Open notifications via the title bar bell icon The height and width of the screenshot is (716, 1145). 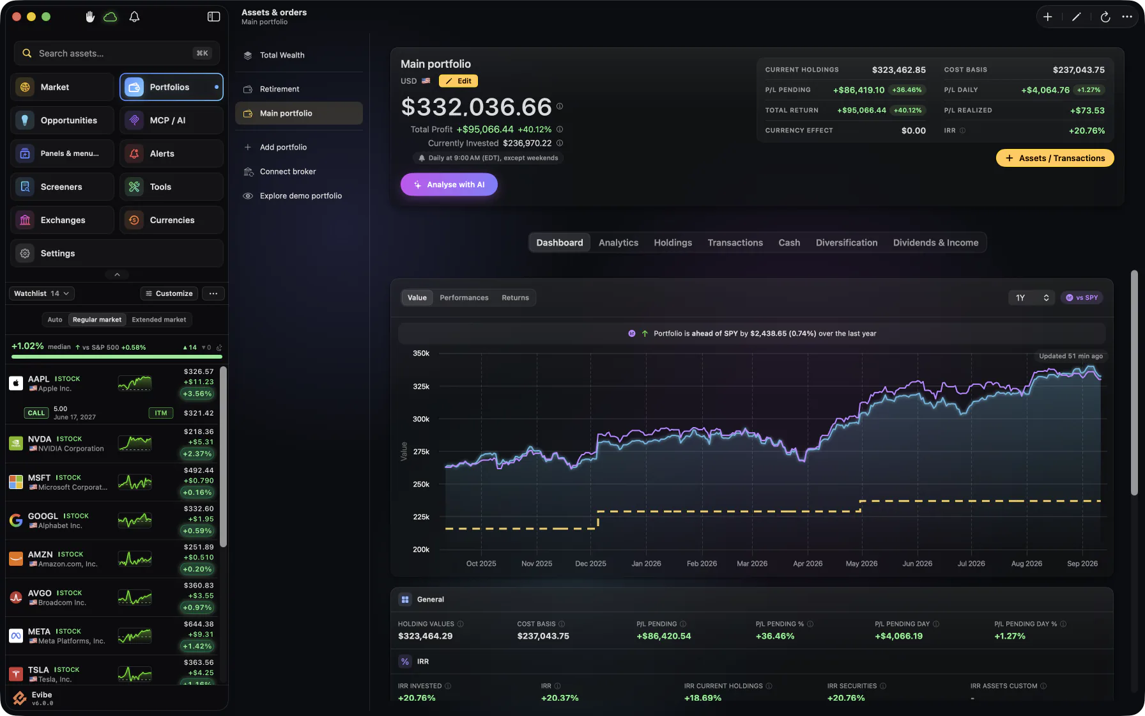point(134,17)
